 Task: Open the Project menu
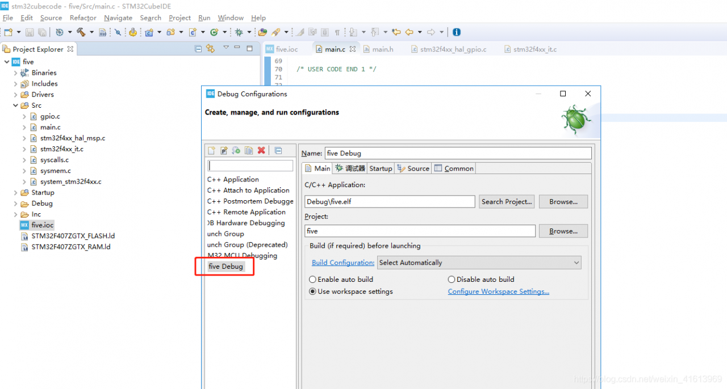point(179,18)
